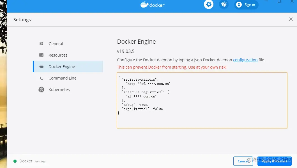
Task: Click the Docker Engine whale icon in sidebar
Action: coord(41,67)
